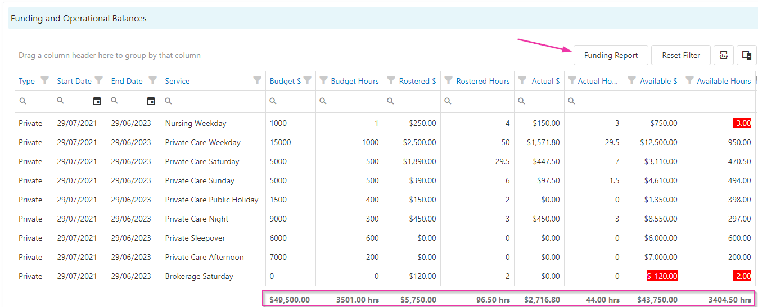Sort by Service column header
The width and height of the screenshot is (758, 307).
click(x=177, y=81)
